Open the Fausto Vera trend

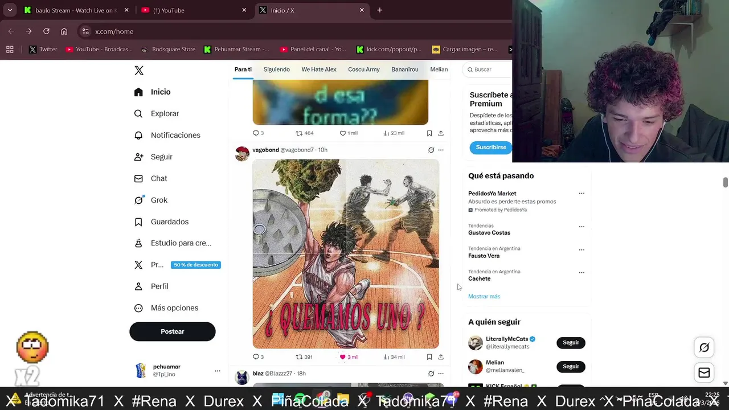pyautogui.click(x=484, y=256)
